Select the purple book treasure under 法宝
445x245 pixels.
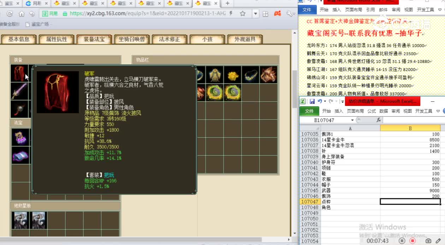pos(20,155)
